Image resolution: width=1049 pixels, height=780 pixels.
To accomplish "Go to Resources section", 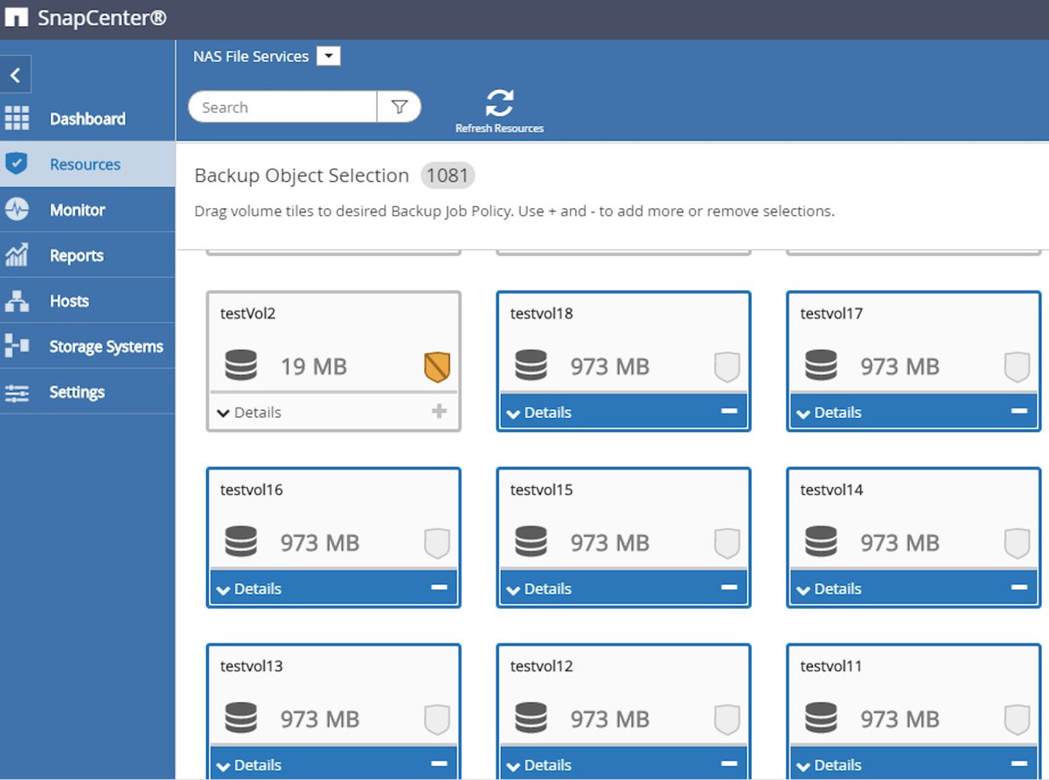I will 87,164.
